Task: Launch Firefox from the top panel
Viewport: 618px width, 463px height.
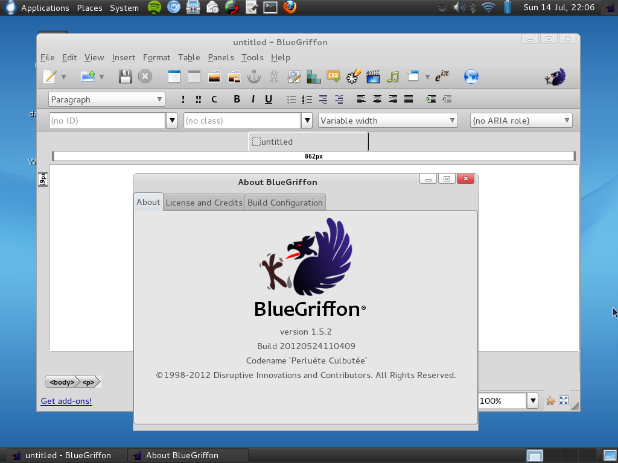Action: tap(290, 8)
